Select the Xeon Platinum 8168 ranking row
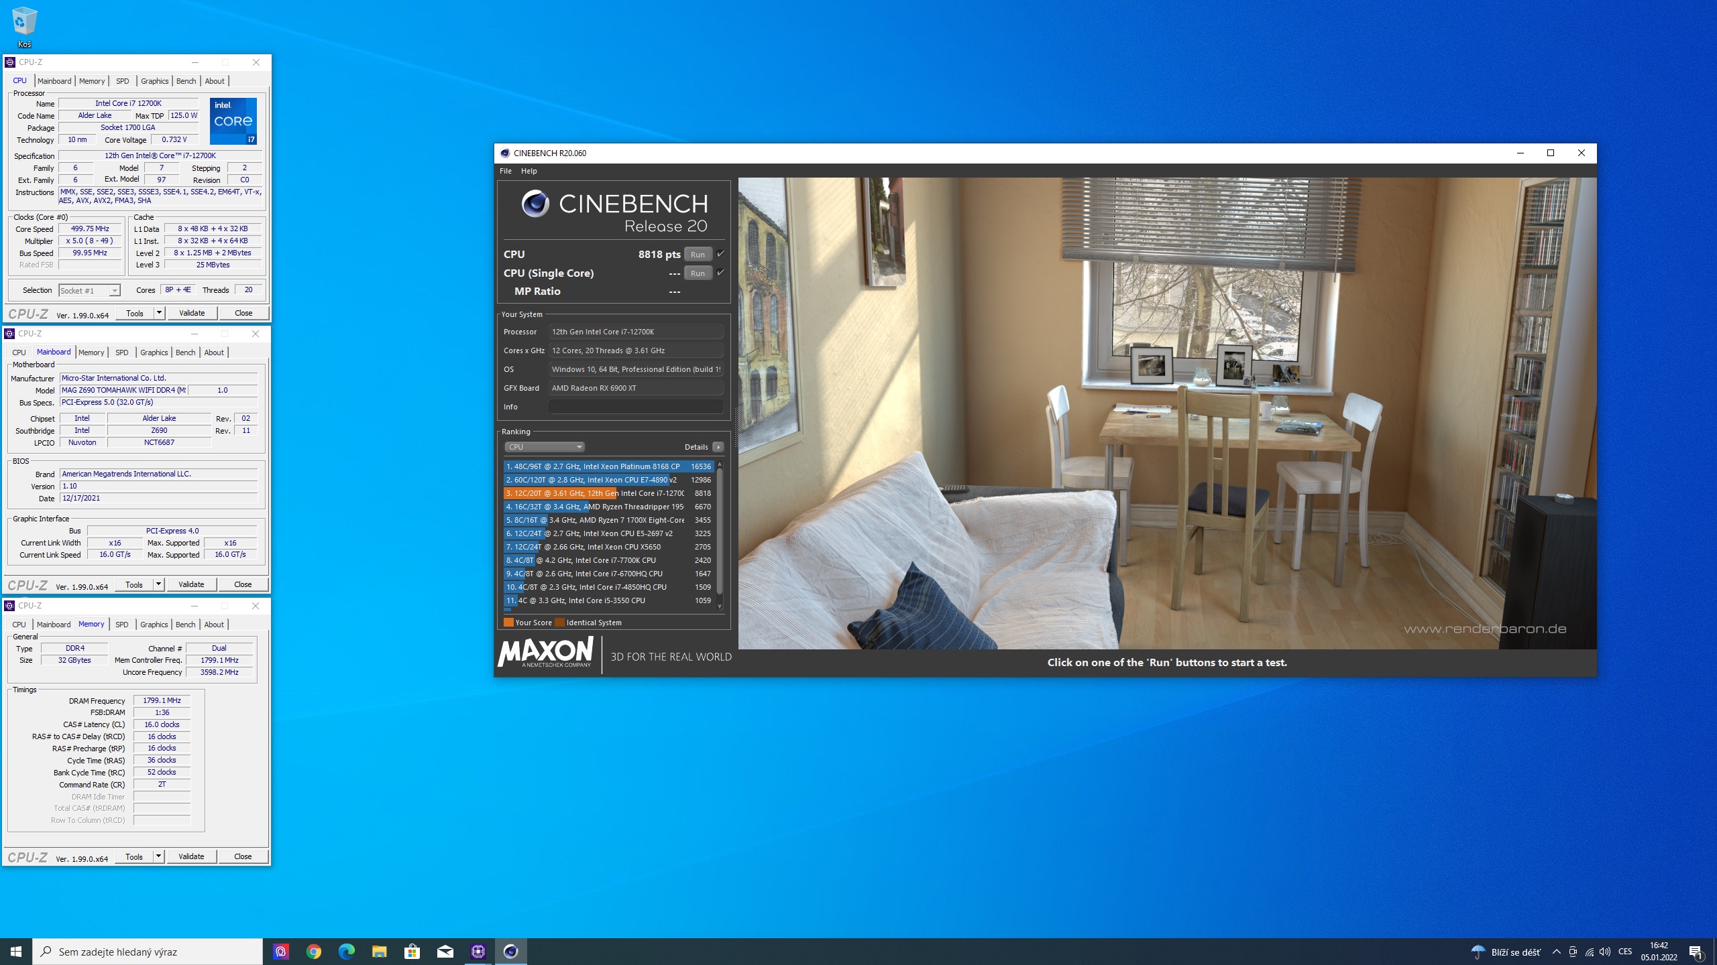 click(x=608, y=466)
